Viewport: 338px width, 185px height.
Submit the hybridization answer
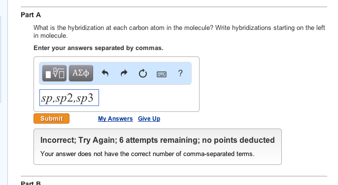click(52, 118)
